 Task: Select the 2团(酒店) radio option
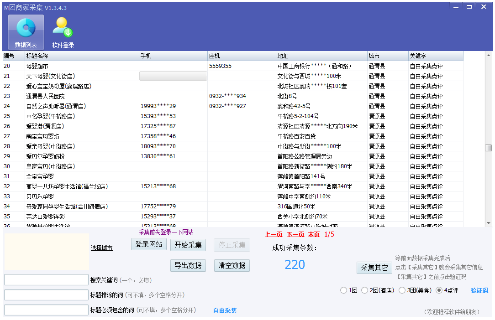tap(364, 290)
